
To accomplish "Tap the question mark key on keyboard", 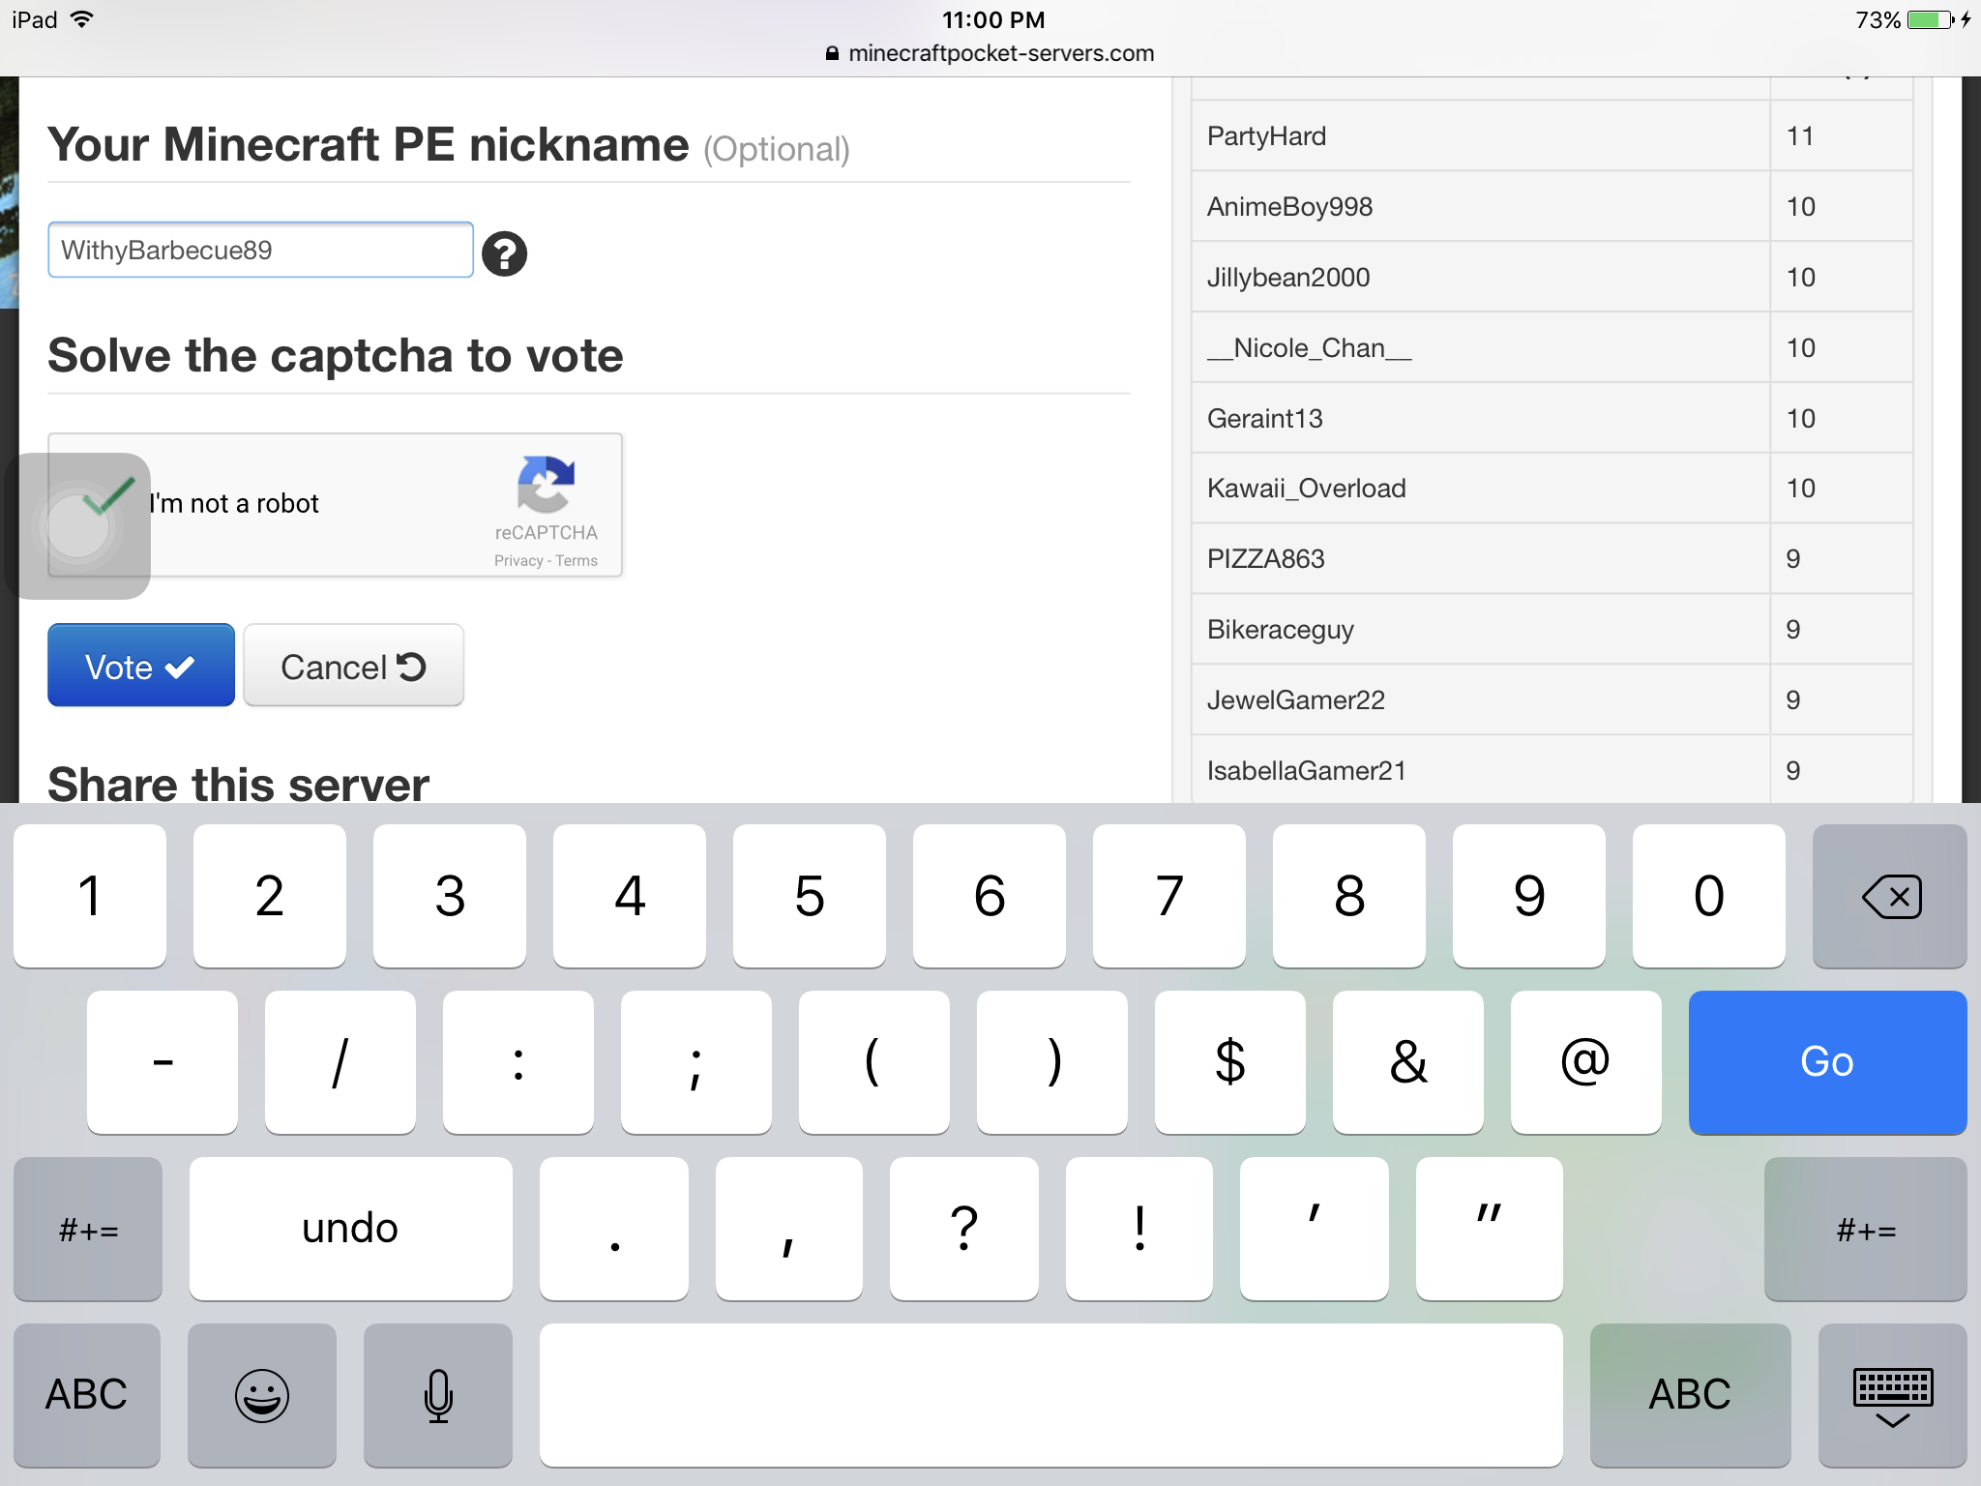I will click(964, 1229).
